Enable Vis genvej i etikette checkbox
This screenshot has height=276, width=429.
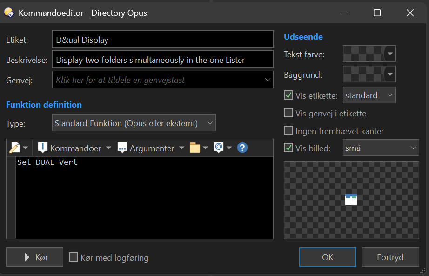pyautogui.click(x=288, y=113)
